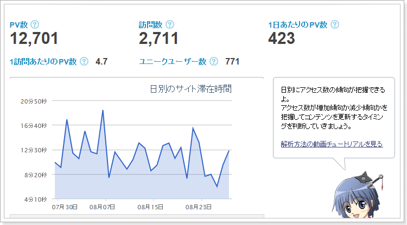Screen dimensions: 407x225
Task: Select the 1日あたりのPV数 label
Action: pyautogui.click(x=298, y=24)
